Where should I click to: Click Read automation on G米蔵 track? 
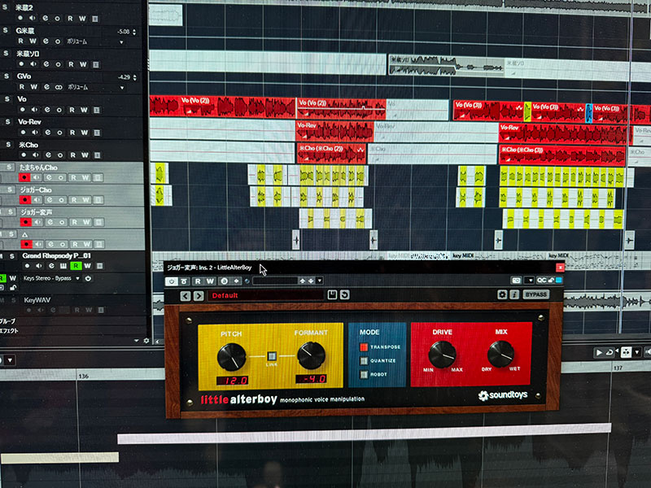[20, 41]
